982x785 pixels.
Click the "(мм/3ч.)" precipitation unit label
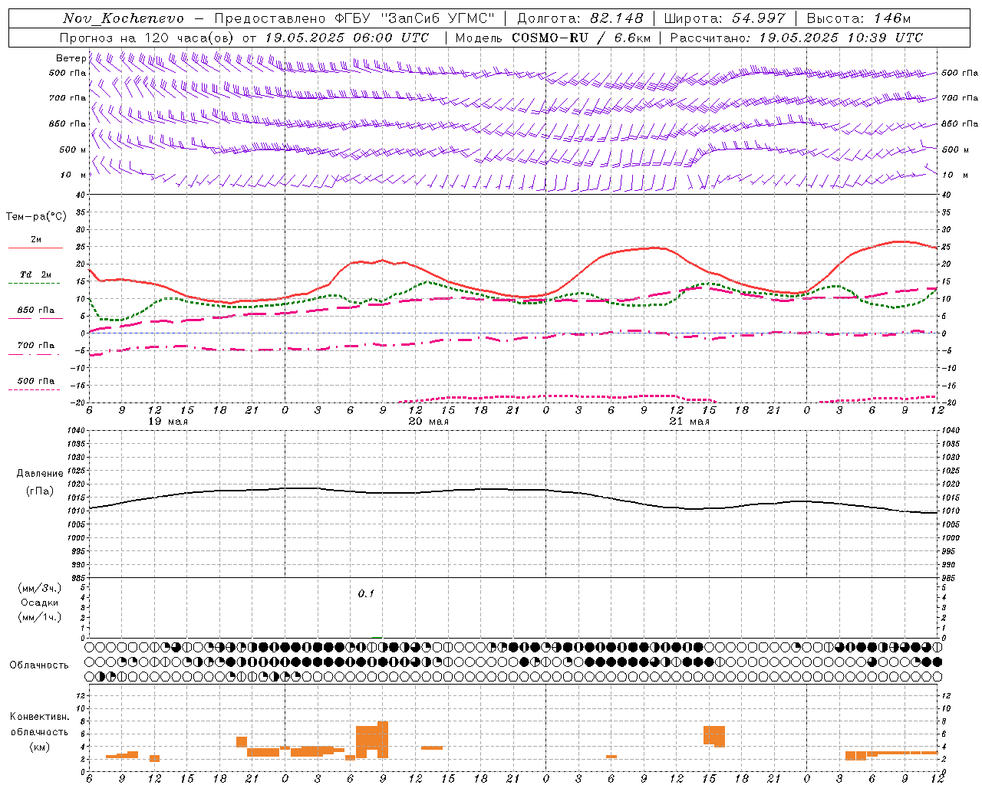tap(40, 588)
